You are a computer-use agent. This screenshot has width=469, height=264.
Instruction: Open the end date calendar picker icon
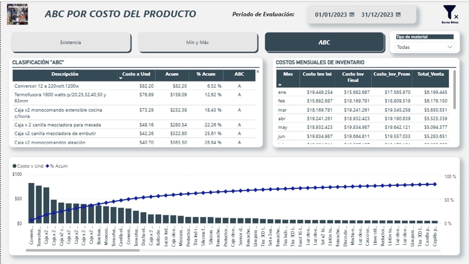click(398, 15)
